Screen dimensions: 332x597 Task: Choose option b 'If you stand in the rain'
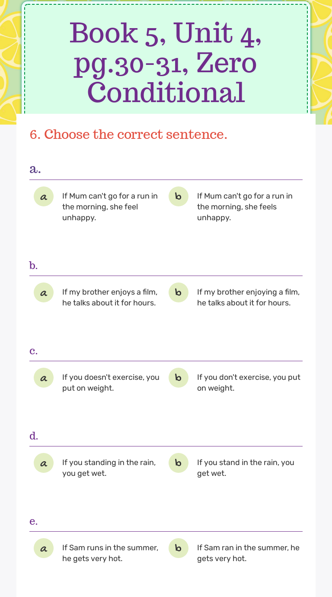click(246, 468)
